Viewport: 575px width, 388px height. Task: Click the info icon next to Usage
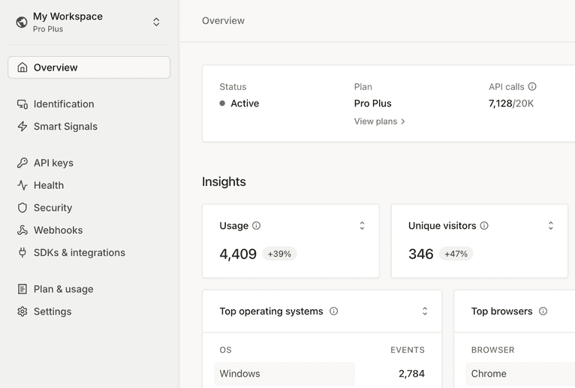coord(256,226)
